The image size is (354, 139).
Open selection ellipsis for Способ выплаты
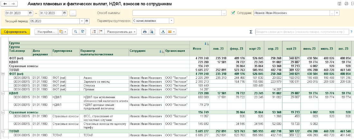point(224,13)
